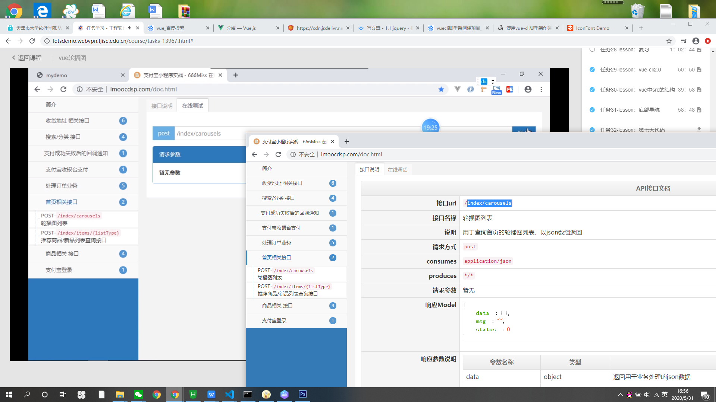Expand 收货地址 相关接口 in front window sidebar
The image size is (716, 402).
[x=282, y=183]
